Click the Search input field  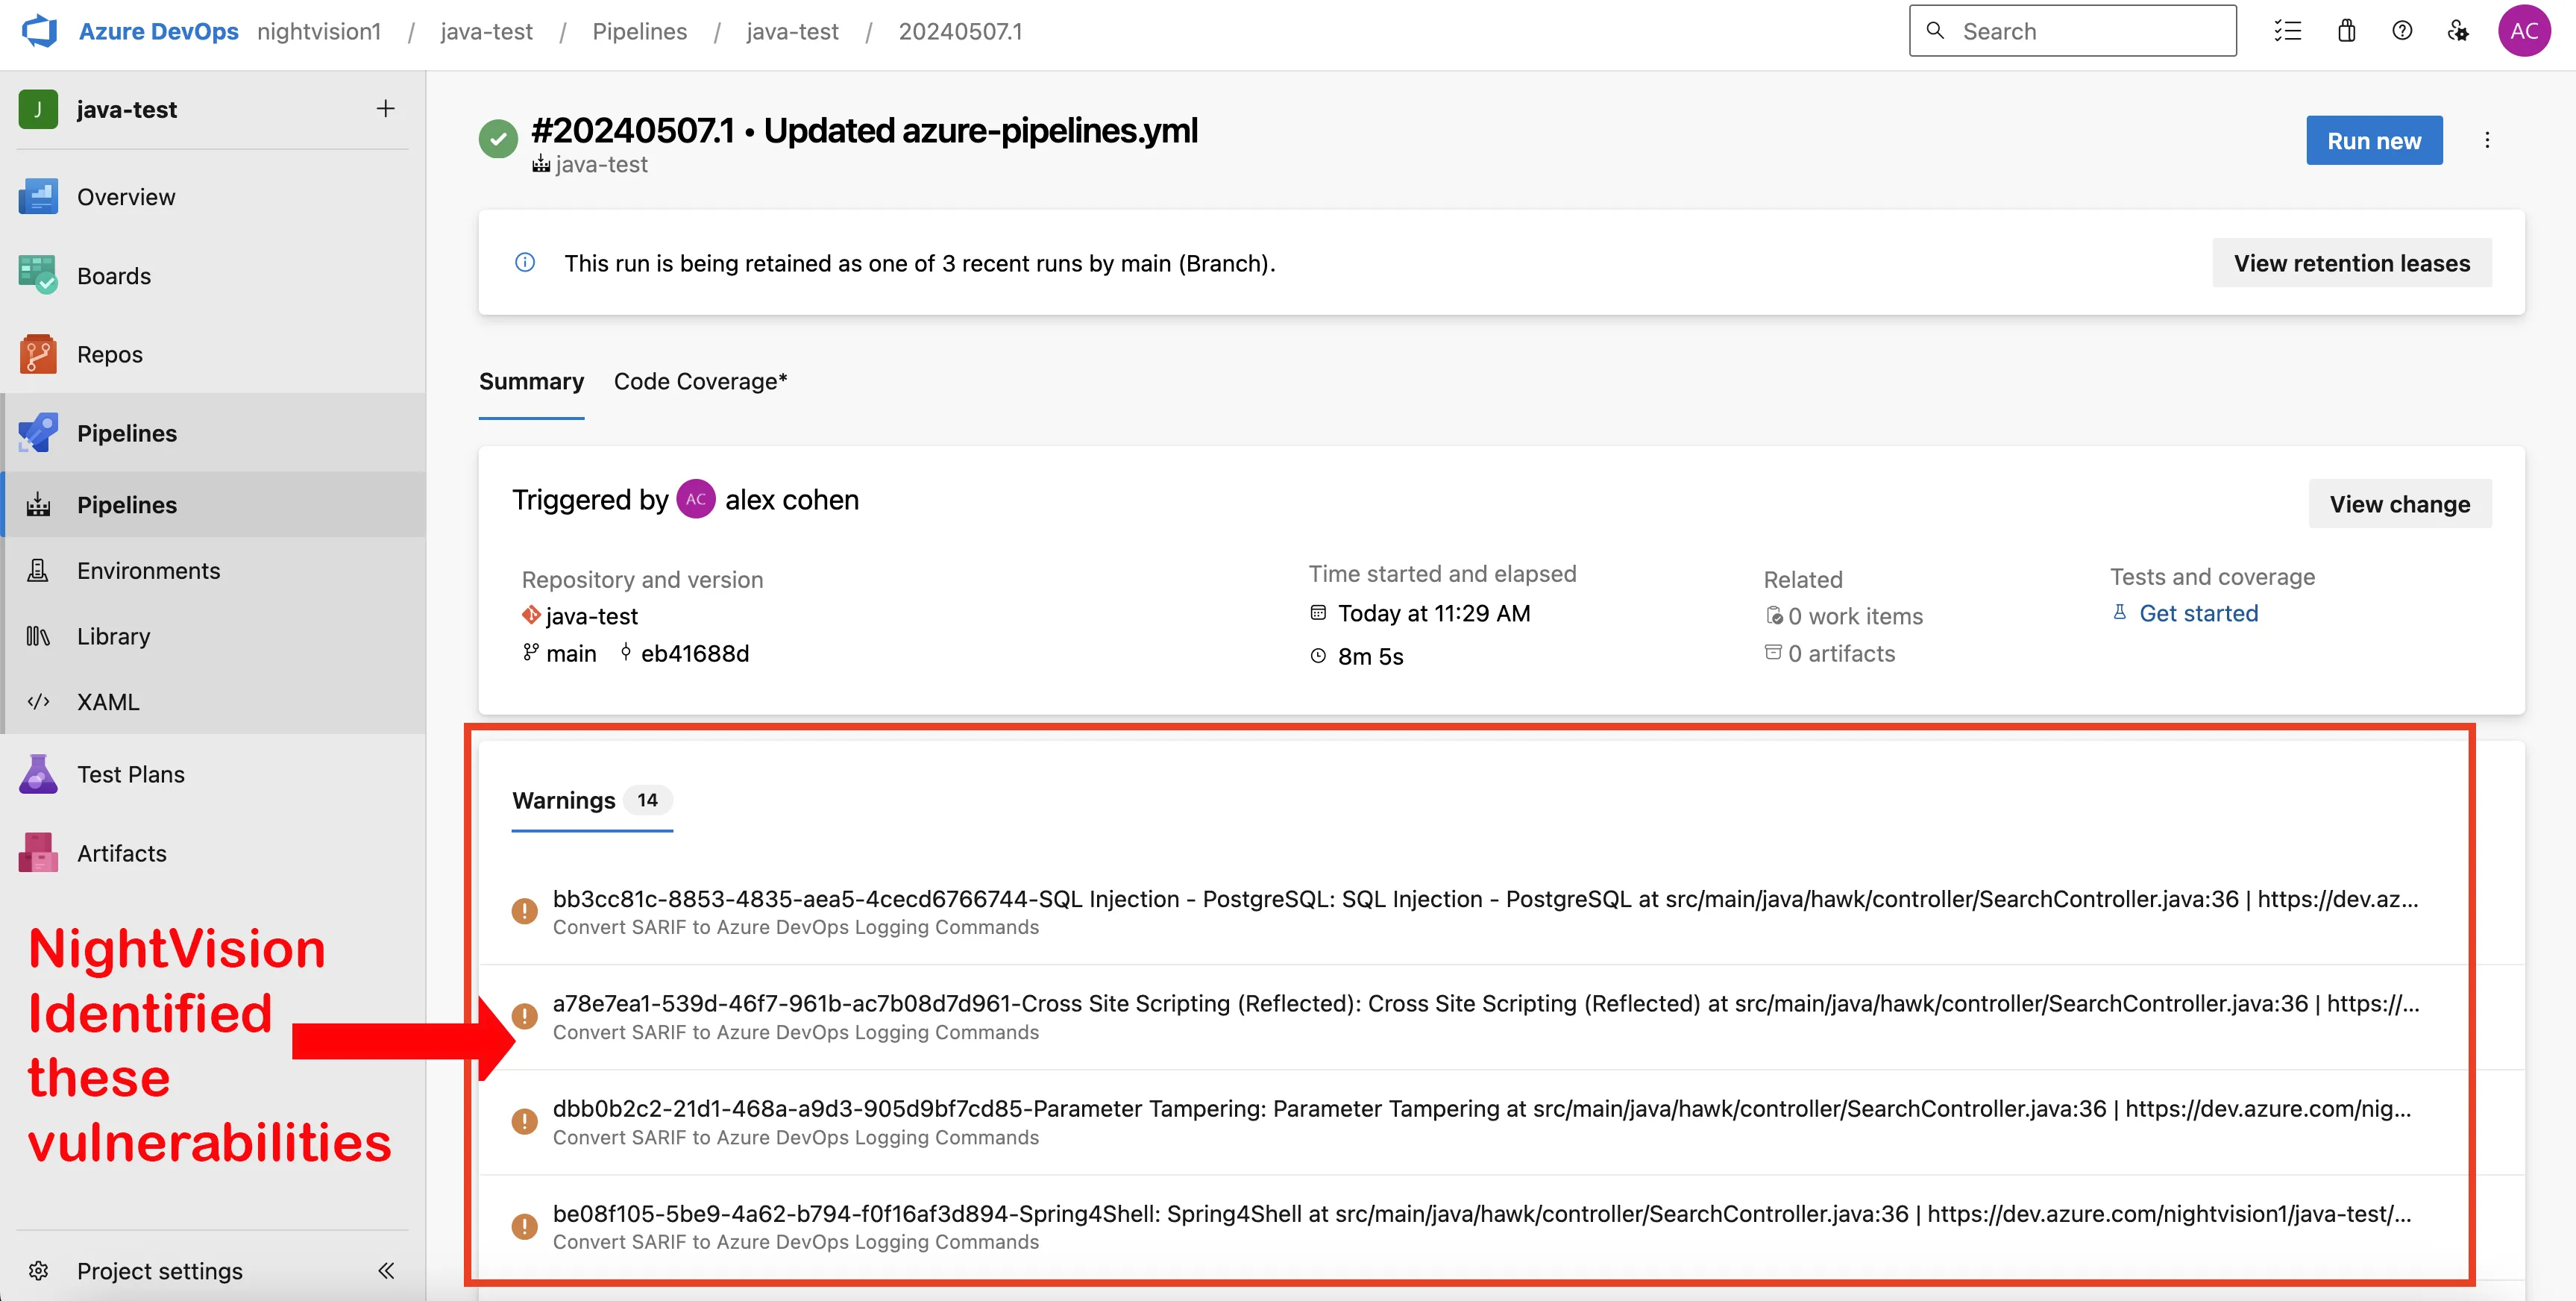(2072, 31)
